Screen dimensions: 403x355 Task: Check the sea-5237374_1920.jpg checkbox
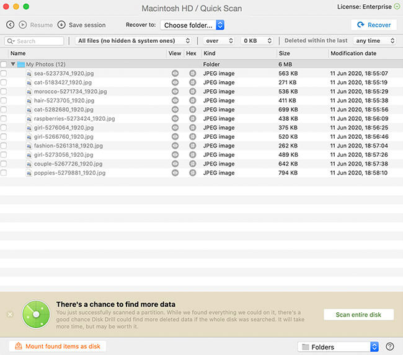tap(3, 74)
